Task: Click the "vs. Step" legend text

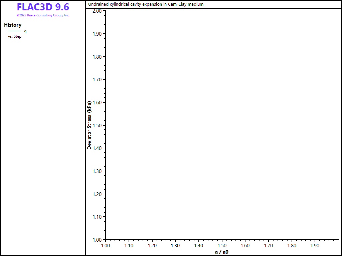Action: (15, 36)
